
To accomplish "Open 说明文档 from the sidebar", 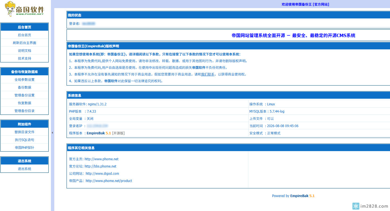I will pos(24,51).
